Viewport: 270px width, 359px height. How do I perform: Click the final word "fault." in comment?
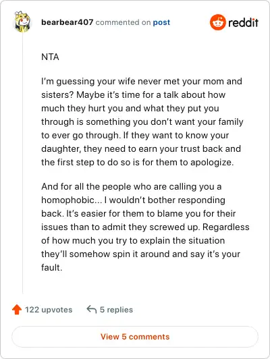click(52, 267)
